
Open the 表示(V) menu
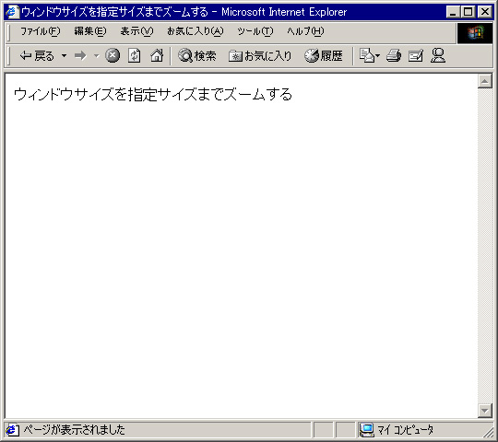(136, 31)
